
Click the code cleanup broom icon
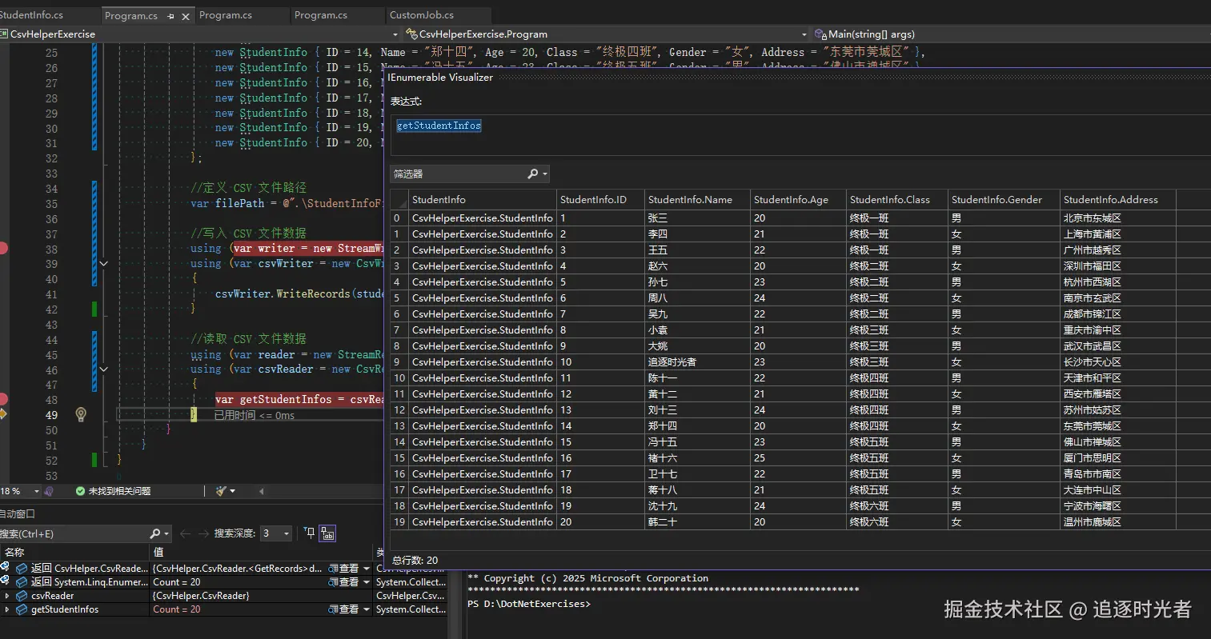pyautogui.click(x=222, y=491)
